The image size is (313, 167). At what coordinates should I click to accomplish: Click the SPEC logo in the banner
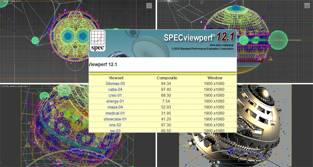tap(97, 41)
